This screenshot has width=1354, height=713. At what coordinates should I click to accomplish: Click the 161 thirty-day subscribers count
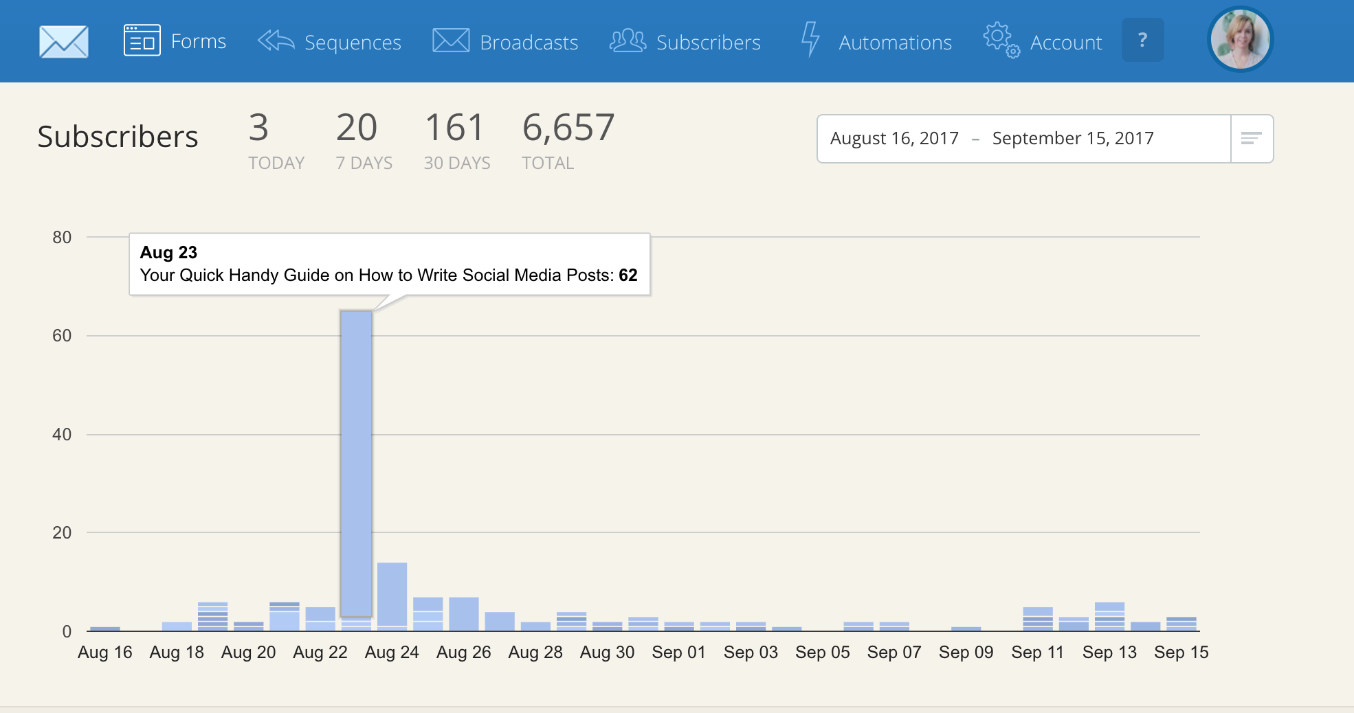pyautogui.click(x=454, y=128)
